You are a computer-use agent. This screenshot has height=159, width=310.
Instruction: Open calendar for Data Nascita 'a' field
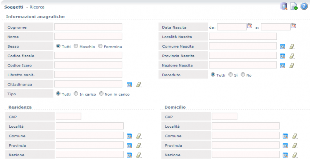click(x=293, y=26)
